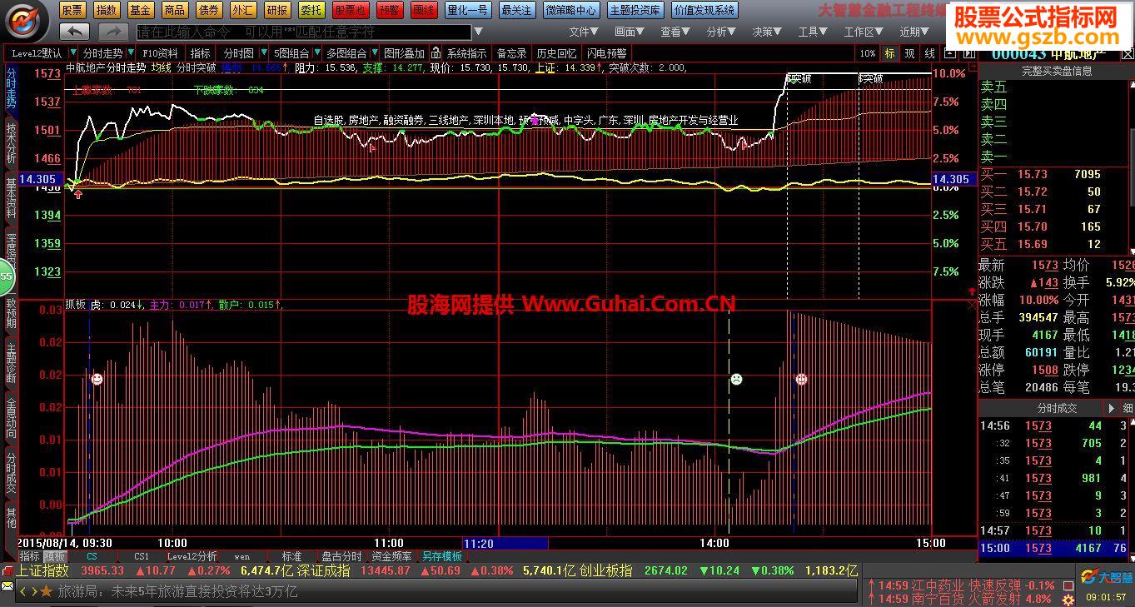Click 系统指示 toolbar item
The image size is (1135, 607).
[x=467, y=53]
